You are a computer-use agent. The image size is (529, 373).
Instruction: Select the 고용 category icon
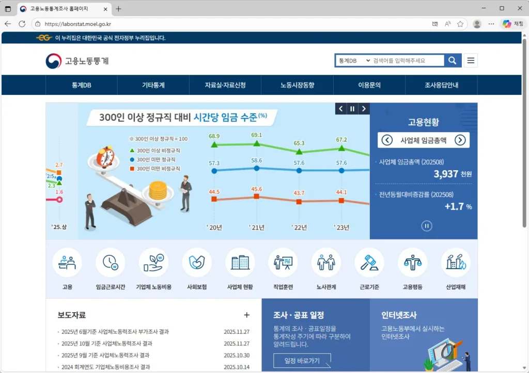[67, 263]
